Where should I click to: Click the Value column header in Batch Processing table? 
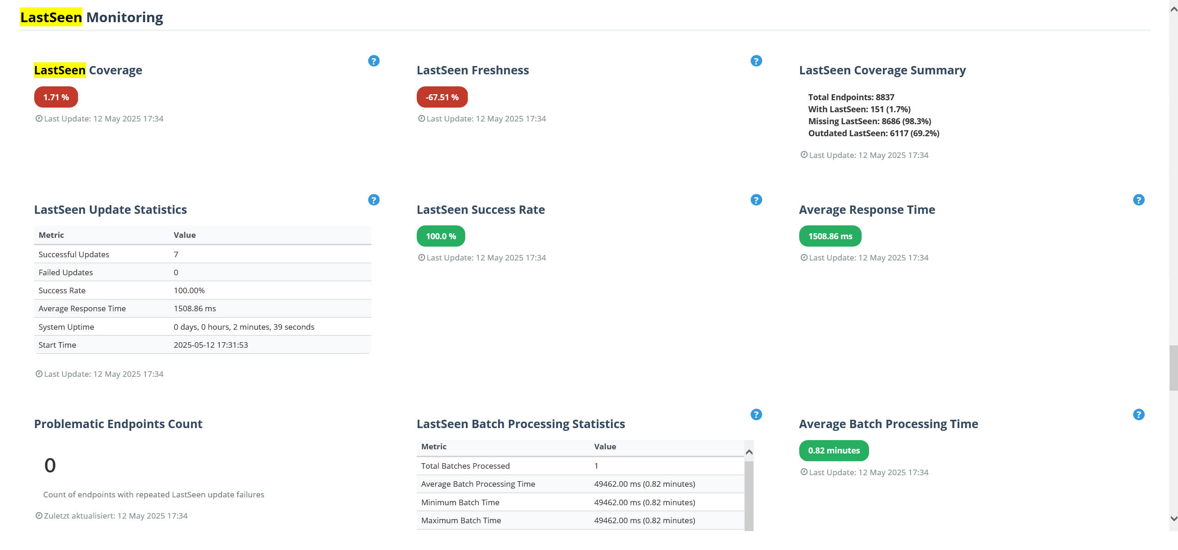pyautogui.click(x=605, y=447)
